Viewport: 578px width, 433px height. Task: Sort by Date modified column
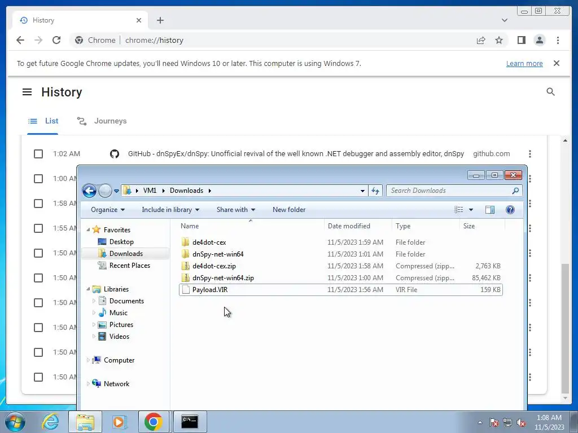coord(358,226)
